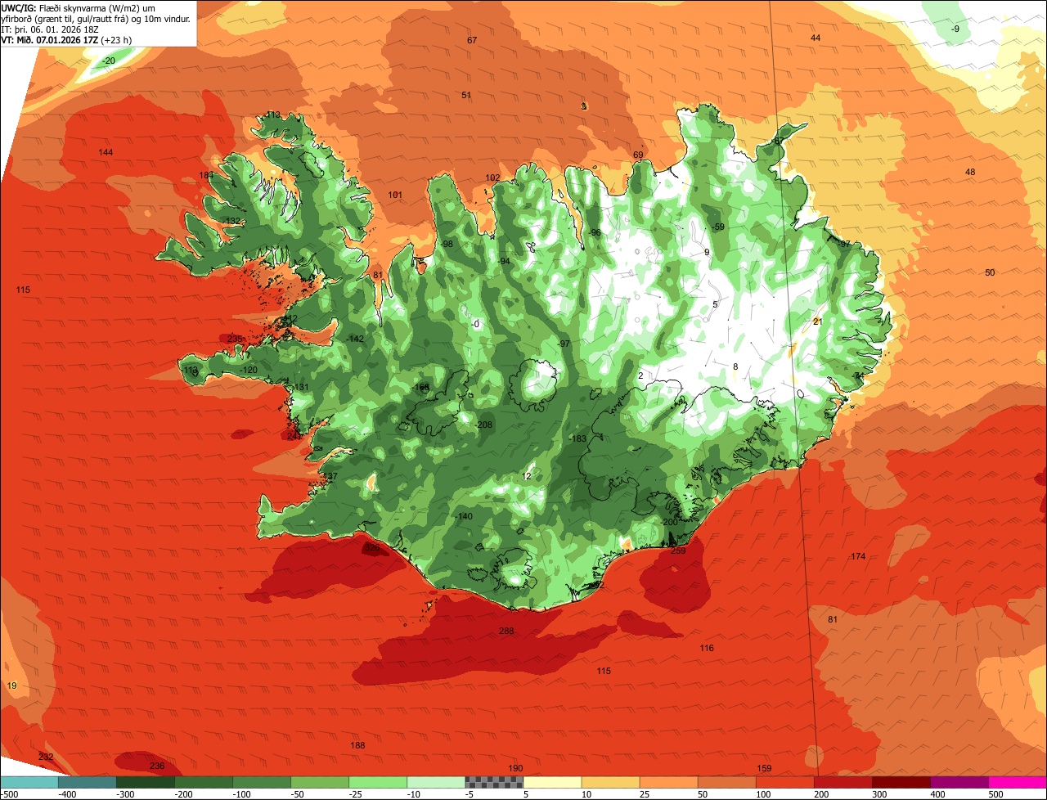1047x800 pixels.
Task: Click the purple 300 to 400 legend swatch
Action: [959, 782]
